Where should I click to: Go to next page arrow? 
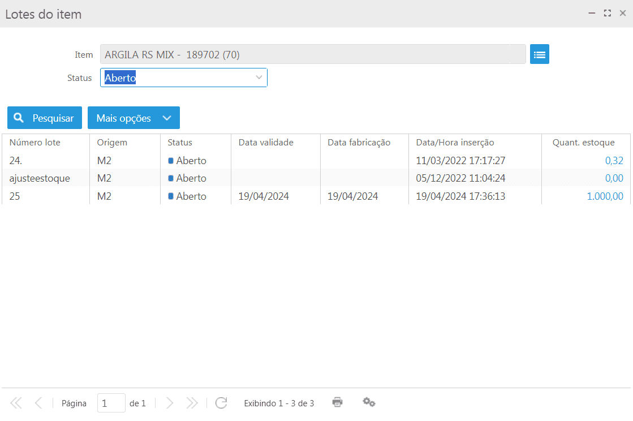170,403
